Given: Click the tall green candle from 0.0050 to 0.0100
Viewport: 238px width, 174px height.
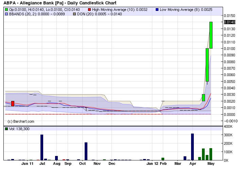Looking at the screenshot, I should pos(207,65).
